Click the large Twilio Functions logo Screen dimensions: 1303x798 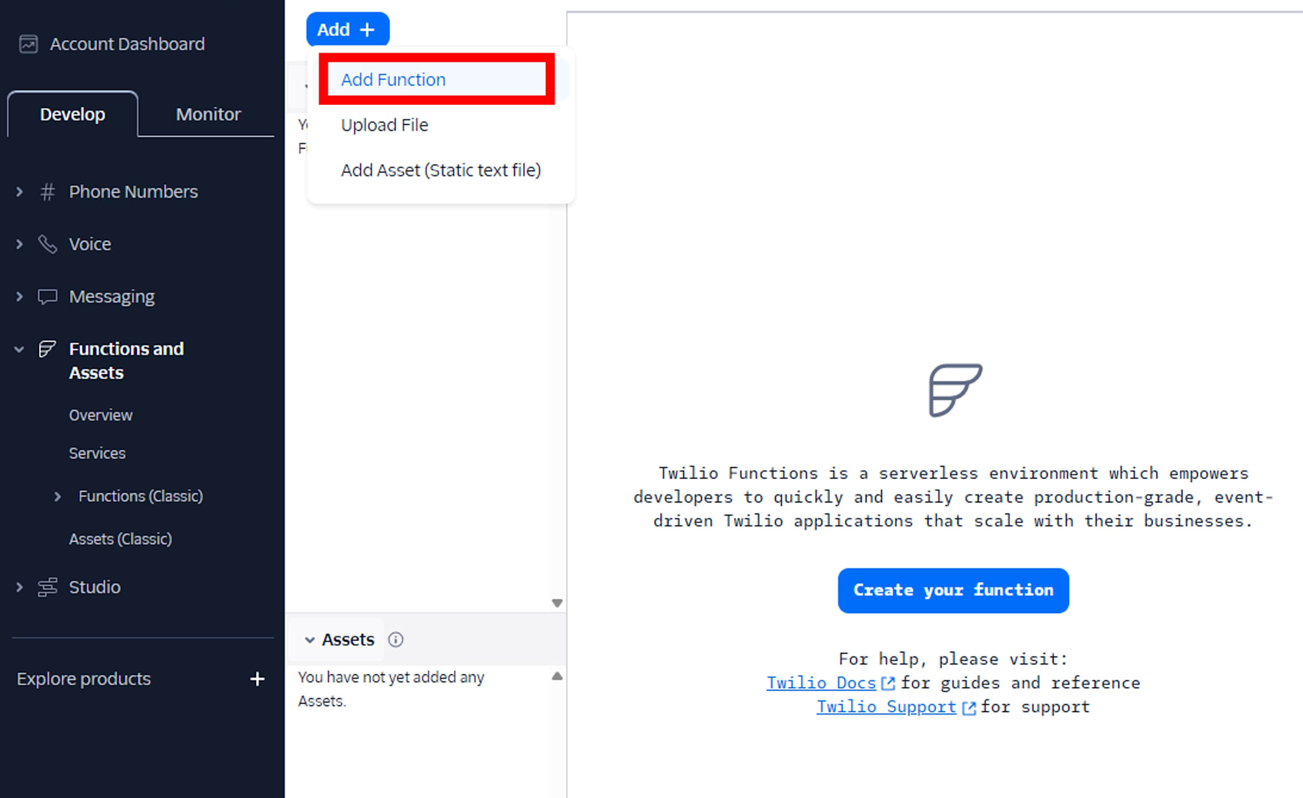click(955, 390)
